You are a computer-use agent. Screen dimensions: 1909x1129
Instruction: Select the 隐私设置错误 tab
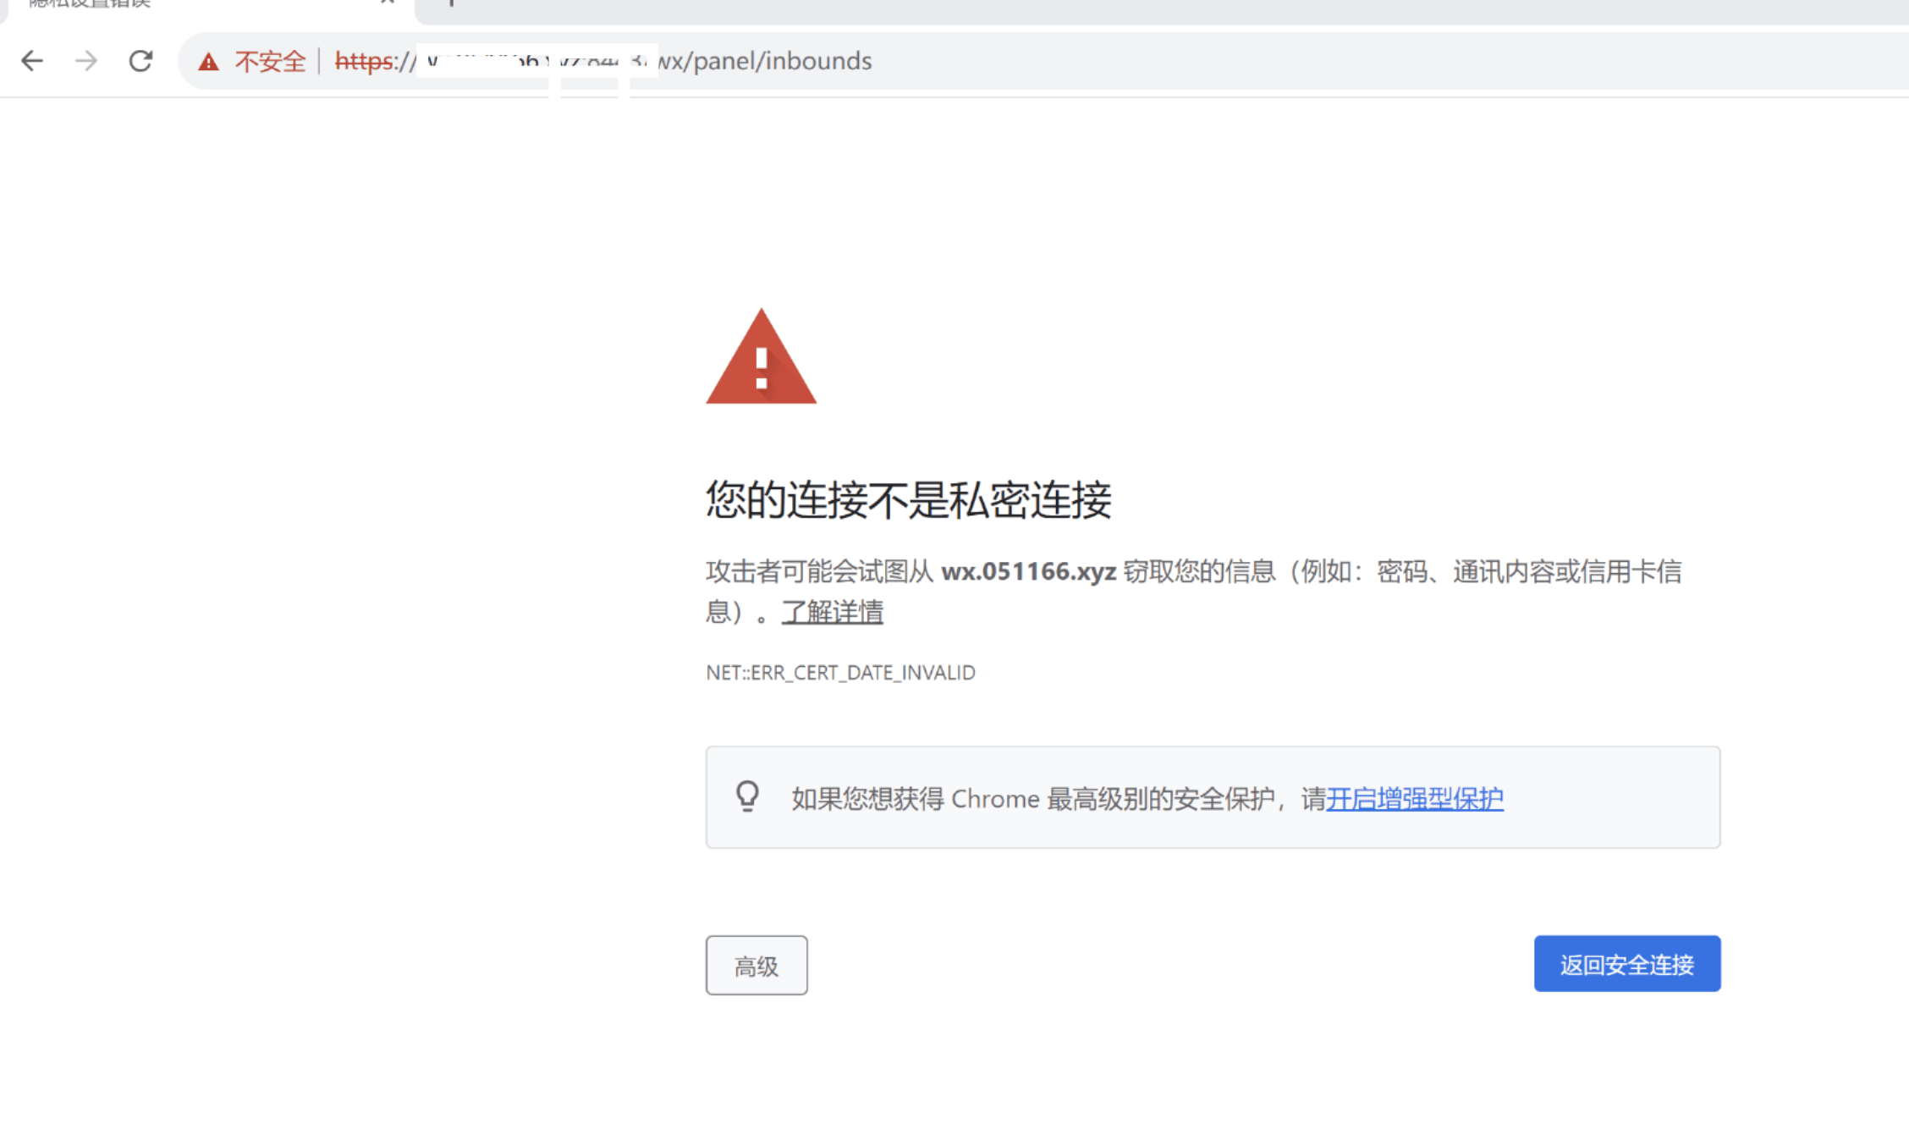point(89,4)
